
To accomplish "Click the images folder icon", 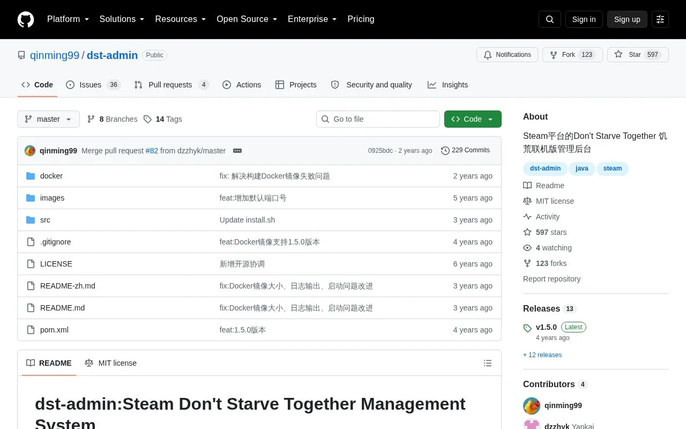I will coord(31,198).
